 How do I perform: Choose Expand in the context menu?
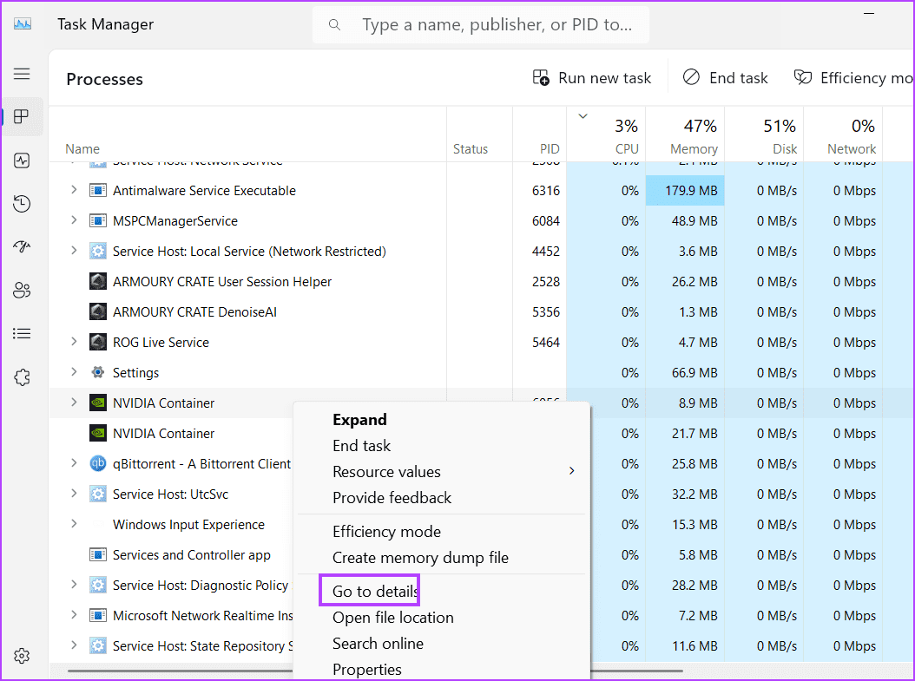point(442,420)
